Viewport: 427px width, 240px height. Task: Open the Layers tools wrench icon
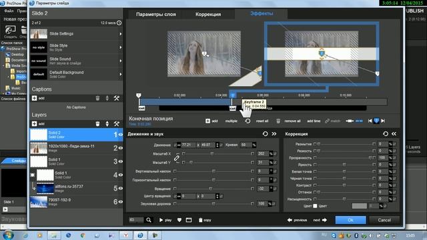point(117,124)
